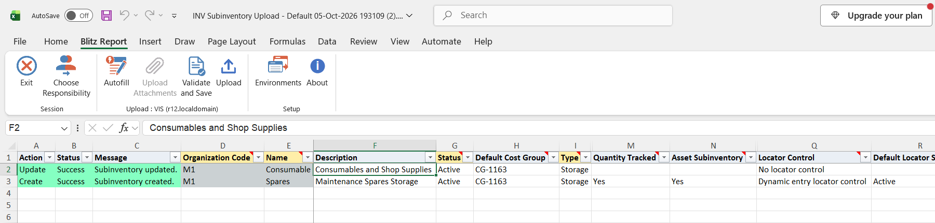Click cell 'Subinventory updated.'
The width and height of the screenshot is (935, 223).
pyautogui.click(x=137, y=170)
